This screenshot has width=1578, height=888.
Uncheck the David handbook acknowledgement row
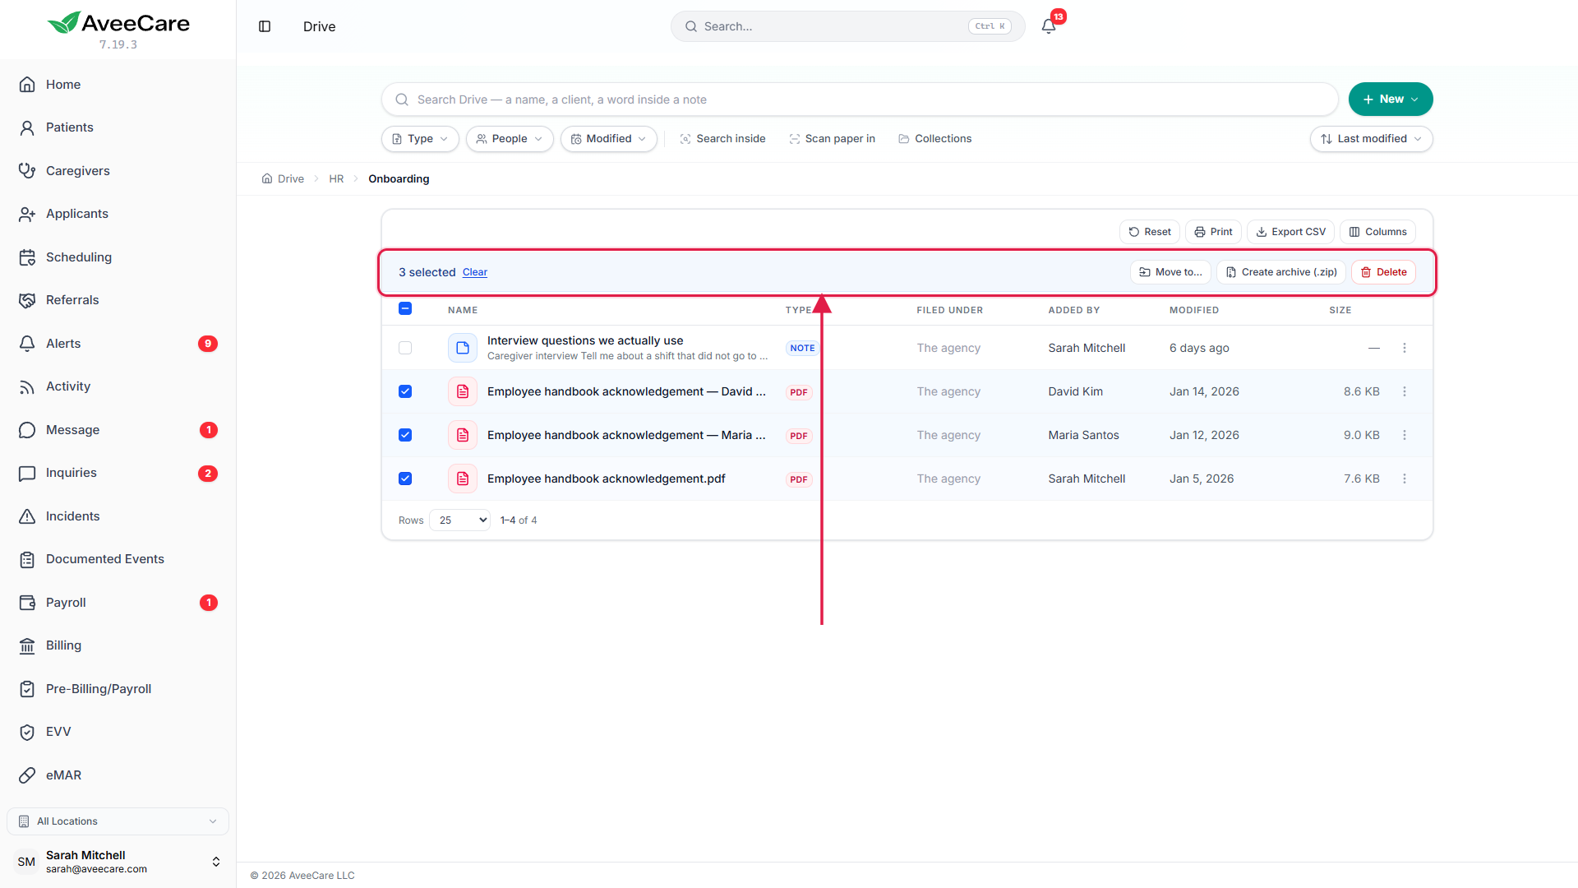(x=405, y=391)
